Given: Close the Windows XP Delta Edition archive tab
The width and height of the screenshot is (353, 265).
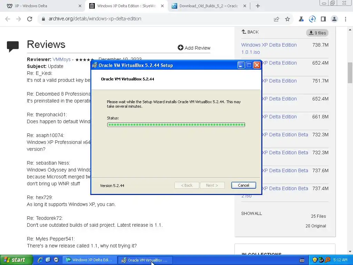Looking at the screenshot, I should pyautogui.click(x=162, y=6).
